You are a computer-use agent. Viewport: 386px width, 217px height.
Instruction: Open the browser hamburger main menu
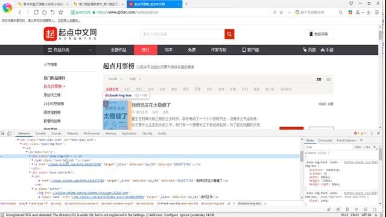pyautogui.click(x=376, y=12)
